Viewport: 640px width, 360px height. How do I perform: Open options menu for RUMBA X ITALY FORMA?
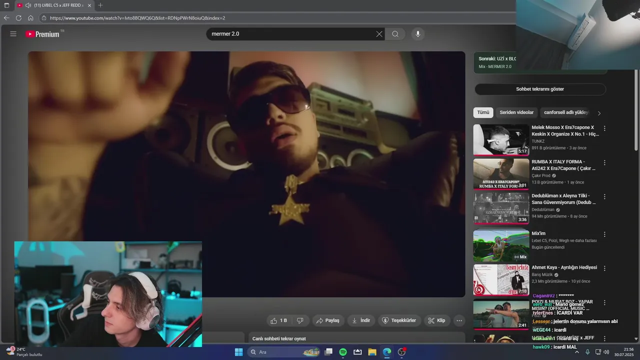[604, 163]
